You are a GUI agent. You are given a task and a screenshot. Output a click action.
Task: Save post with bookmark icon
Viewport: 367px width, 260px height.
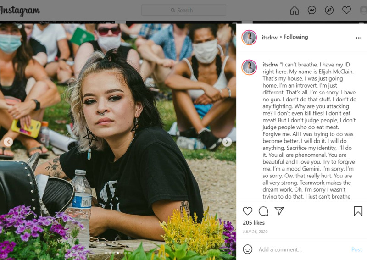pyautogui.click(x=358, y=211)
